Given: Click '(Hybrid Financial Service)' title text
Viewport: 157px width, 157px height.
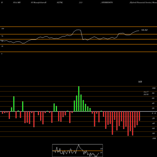Looking at the screenshot, I should [x=141, y=3].
